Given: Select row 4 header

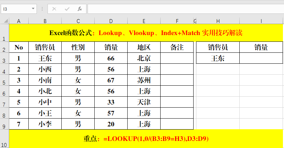Looking at the screenshot, I should click(x=4, y=69).
